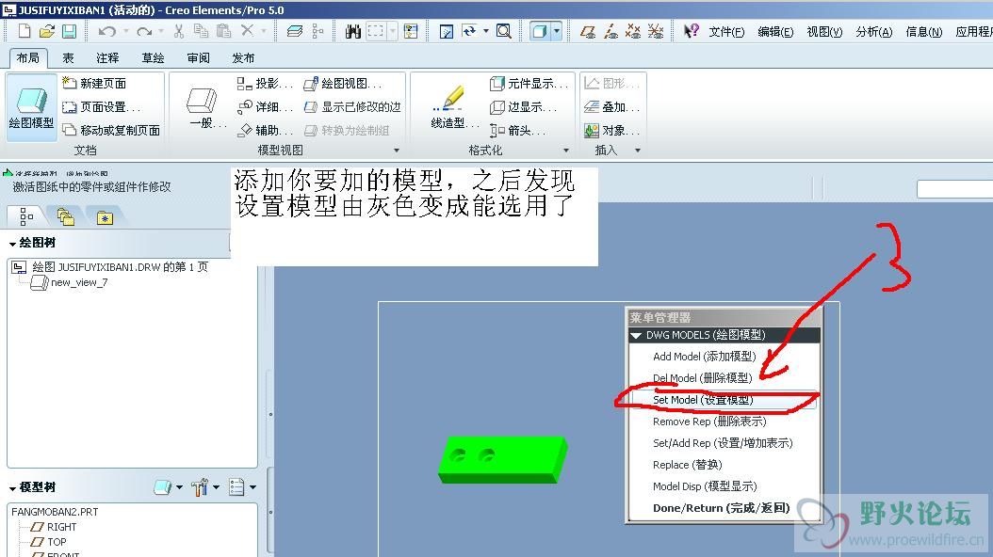Viewport: 993px width, 557px height.
Task: Switch to the 发布 ribbon tab
Action: click(x=243, y=57)
